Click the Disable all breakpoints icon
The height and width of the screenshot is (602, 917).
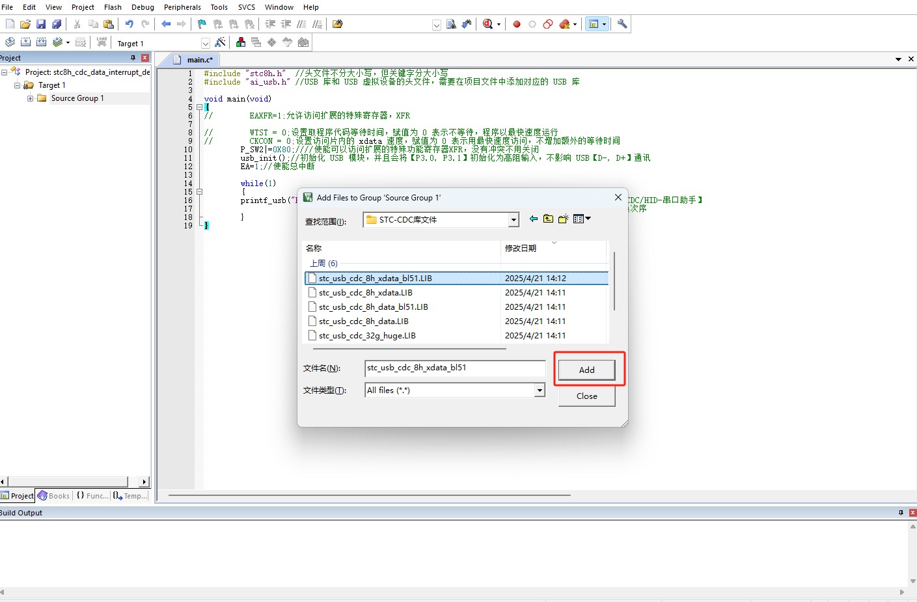point(548,24)
